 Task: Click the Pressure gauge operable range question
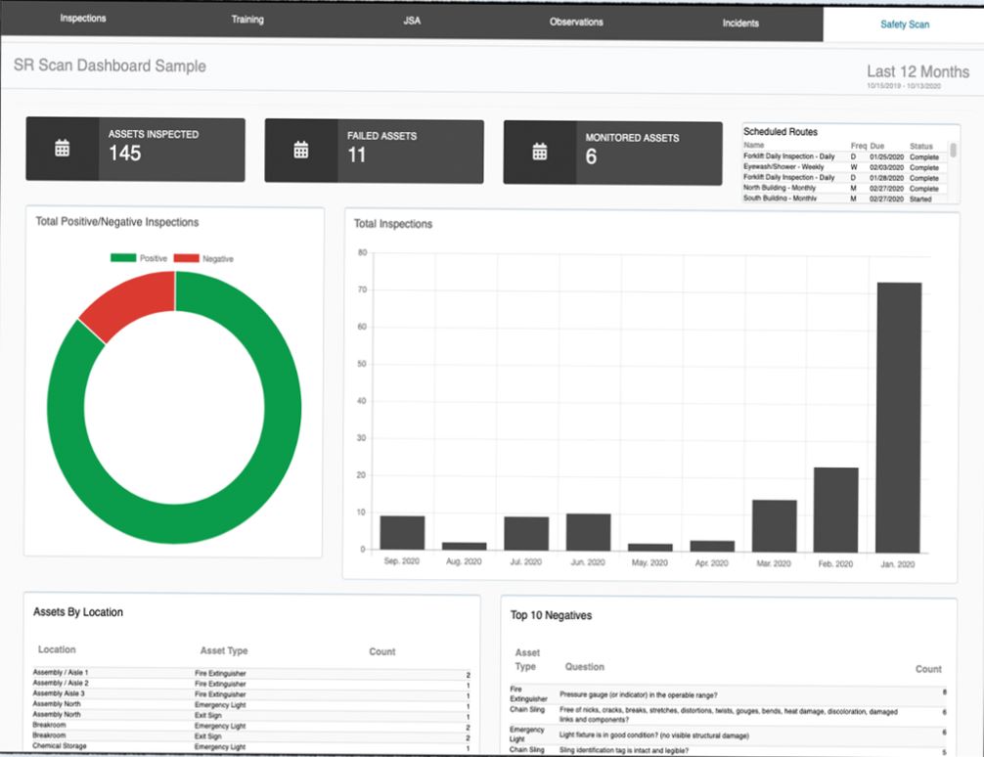click(638, 694)
